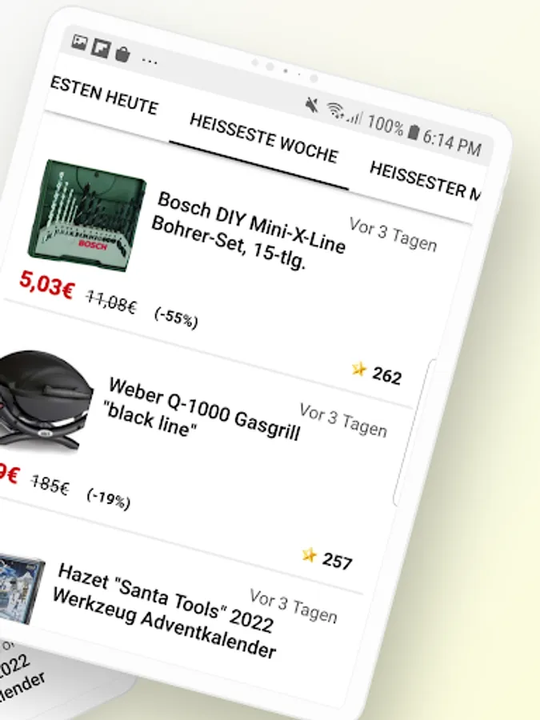Click the Weber gas grill thumbnail

(x=45, y=401)
